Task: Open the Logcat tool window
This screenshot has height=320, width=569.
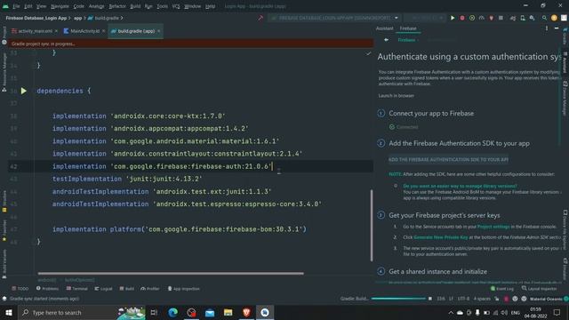Action: [103, 289]
